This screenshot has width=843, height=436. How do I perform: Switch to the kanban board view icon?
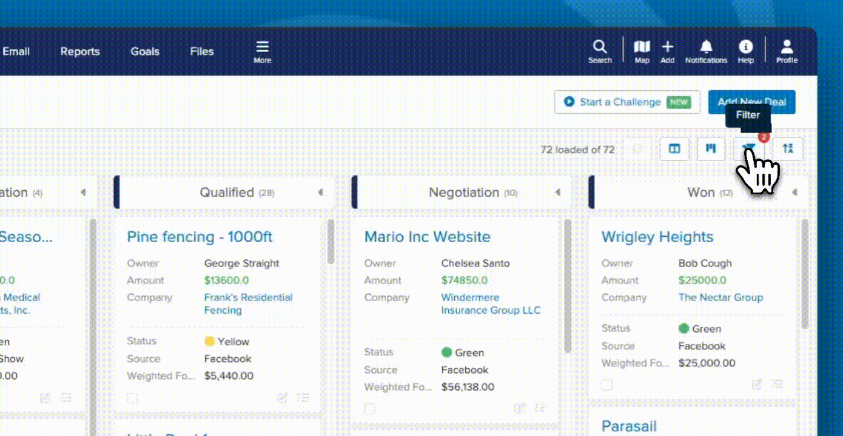point(711,148)
